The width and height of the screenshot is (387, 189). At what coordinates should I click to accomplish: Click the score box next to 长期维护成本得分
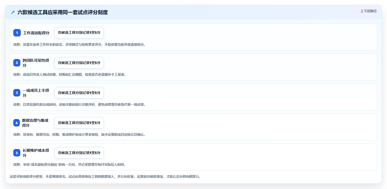click(x=79, y=153)
